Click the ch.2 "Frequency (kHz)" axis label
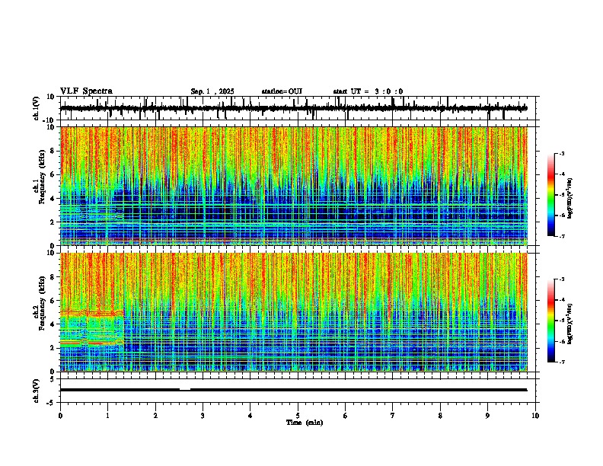603x466 pixels. click(x=42, y=303)
